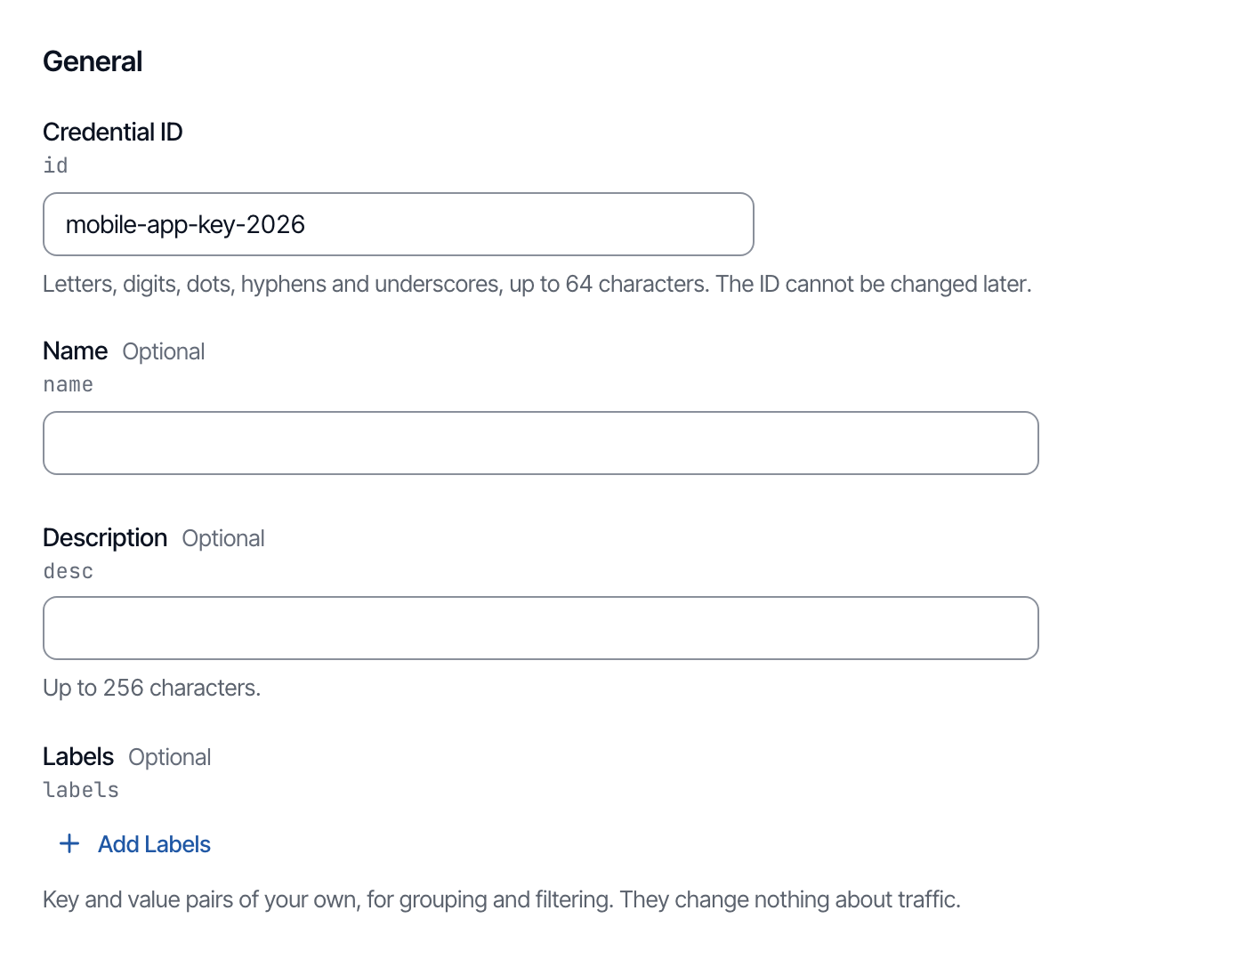Focus the Credential ID input containing mobile-app-key-2026

[399, 224]
